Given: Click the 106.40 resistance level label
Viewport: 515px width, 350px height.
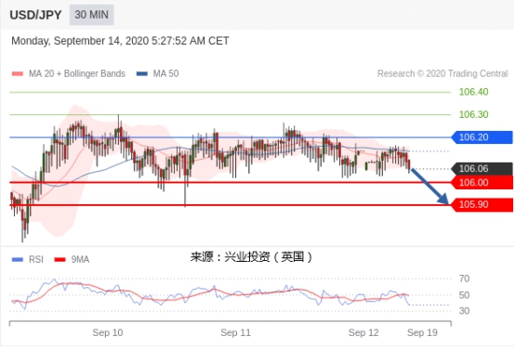Looking at the screenshot, I should 473,92.
